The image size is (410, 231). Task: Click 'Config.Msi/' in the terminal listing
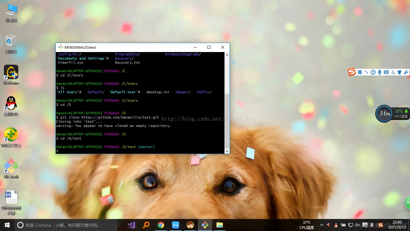70,54
